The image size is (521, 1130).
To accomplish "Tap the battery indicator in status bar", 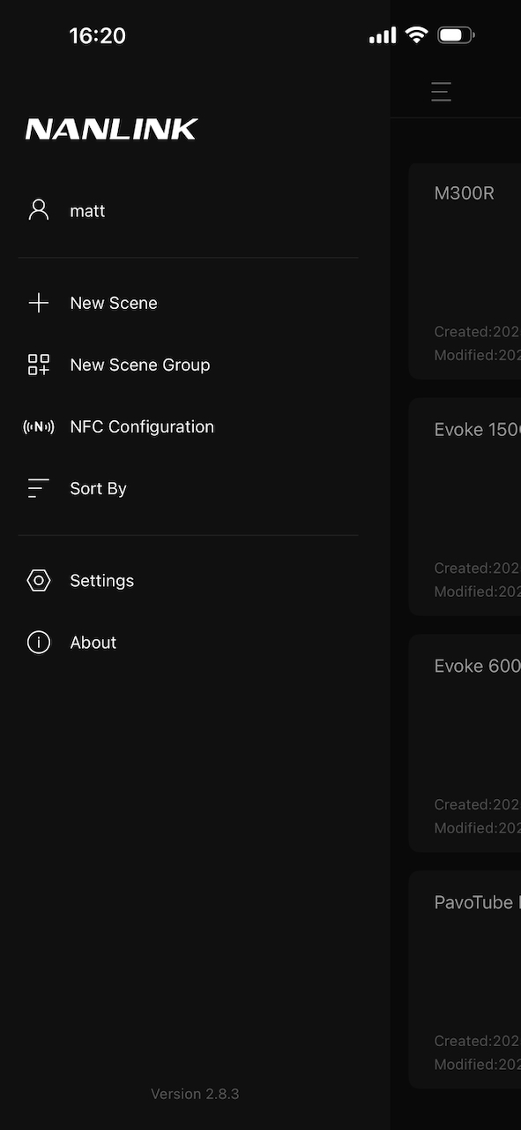I will (x=456, y=34).
